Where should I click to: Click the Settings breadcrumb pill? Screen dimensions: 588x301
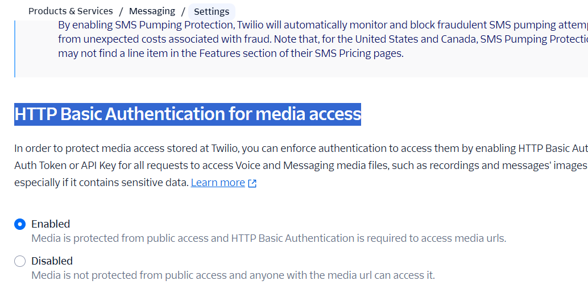point(212,11)
